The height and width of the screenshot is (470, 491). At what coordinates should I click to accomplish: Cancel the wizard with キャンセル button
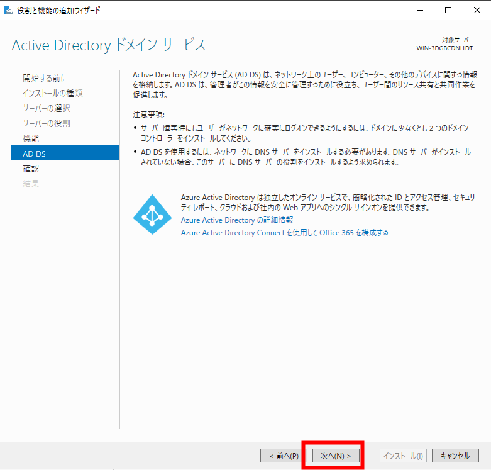pyautogui.click(x=455, y=456)
